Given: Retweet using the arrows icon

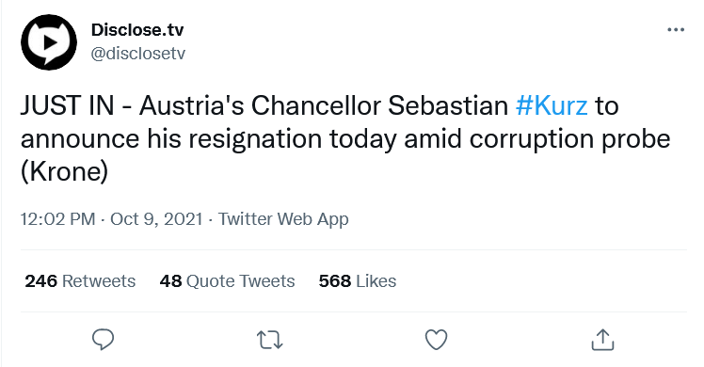Looking at the screenshot, I should point(269,340).
